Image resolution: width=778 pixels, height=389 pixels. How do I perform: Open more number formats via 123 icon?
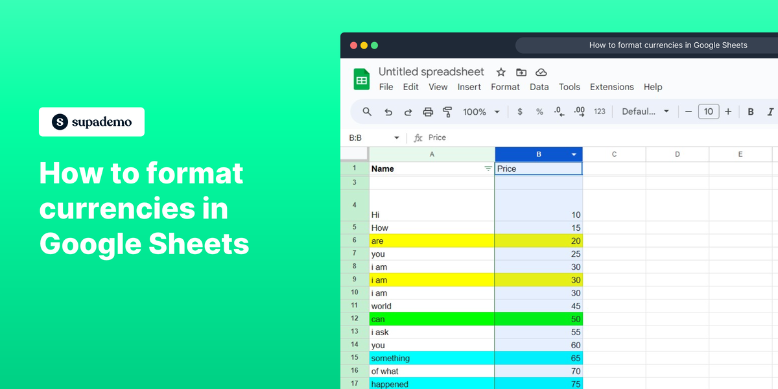[x=599, y=112]
